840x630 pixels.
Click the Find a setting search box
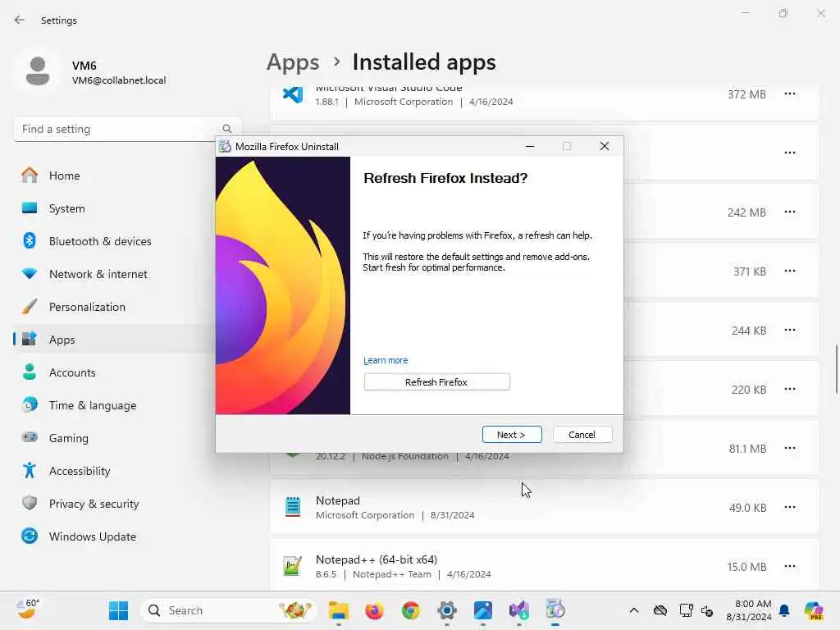pyautogui.click(x=127, y=129)
